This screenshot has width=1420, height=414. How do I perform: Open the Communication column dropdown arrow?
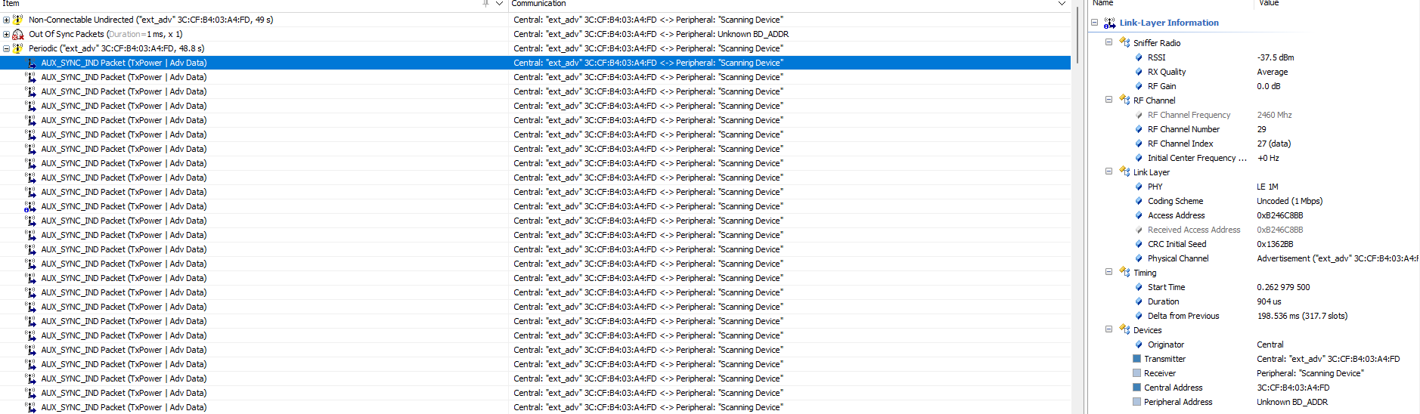click(x=1062, y=4)
